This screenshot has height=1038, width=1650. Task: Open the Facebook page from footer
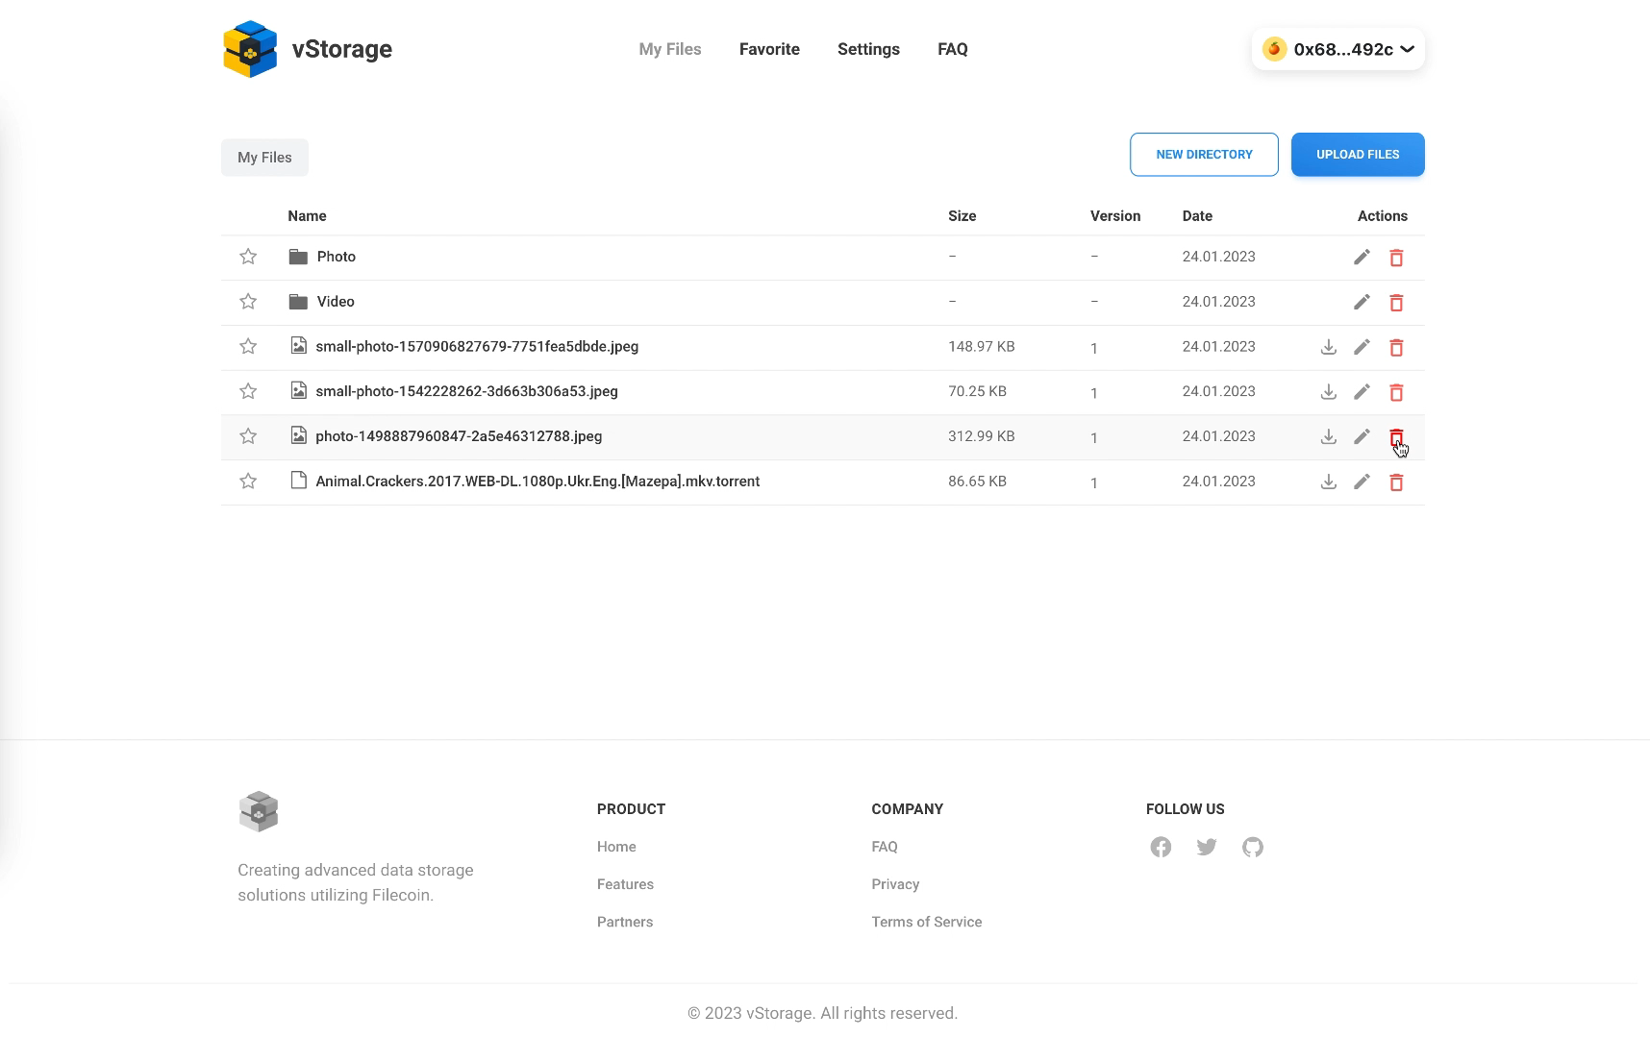click(1161, 847)
